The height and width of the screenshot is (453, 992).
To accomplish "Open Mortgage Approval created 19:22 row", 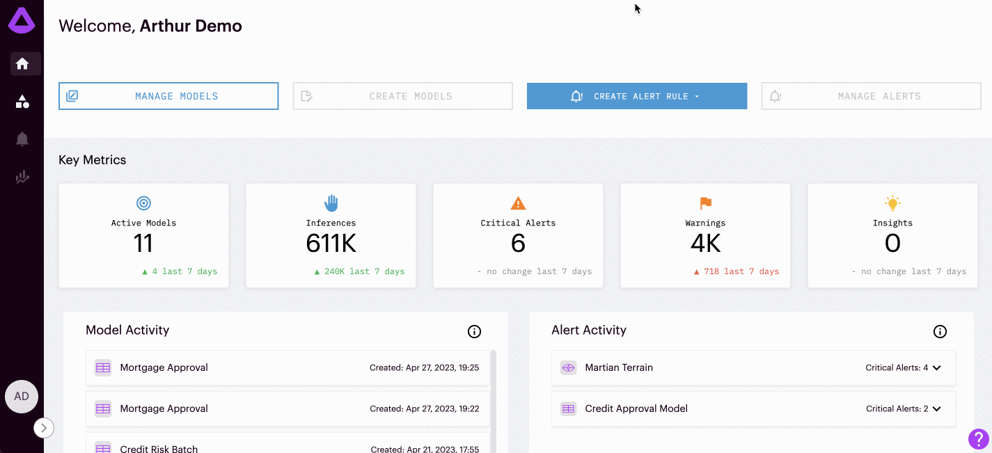I will click(x=288, y=408).
